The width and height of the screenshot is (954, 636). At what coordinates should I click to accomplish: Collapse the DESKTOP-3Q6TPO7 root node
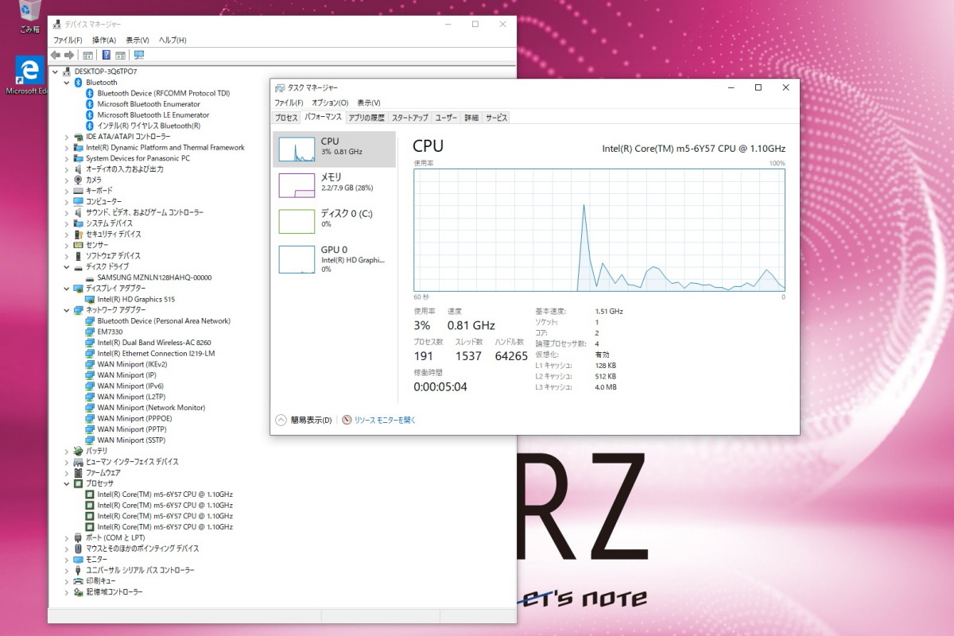55,72
